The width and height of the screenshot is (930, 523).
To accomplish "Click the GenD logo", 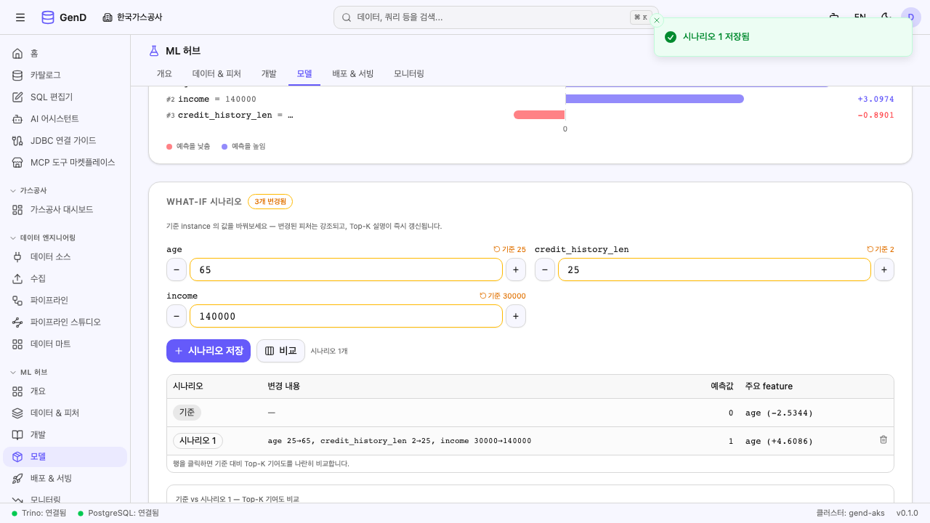I will pyautogui.click(x=64, y=17).
